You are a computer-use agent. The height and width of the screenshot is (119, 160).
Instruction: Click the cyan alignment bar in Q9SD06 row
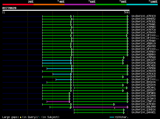pos(56,63)
